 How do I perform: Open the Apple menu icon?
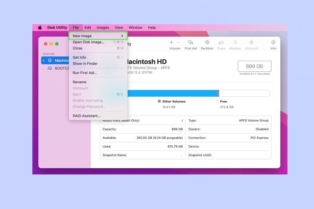[x=39, y=27]
